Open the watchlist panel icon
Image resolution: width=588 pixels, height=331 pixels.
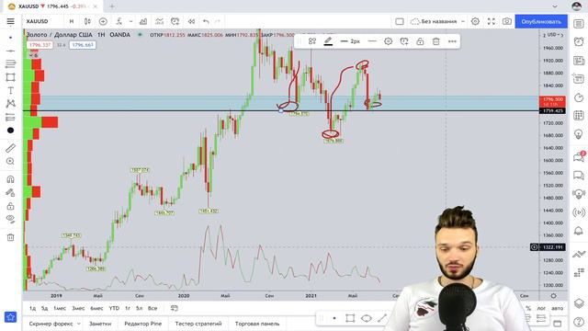579,24
